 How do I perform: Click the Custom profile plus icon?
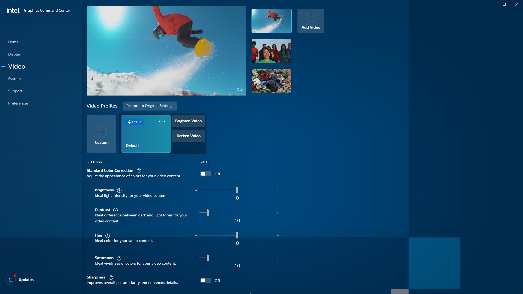[x=101, y=132]
